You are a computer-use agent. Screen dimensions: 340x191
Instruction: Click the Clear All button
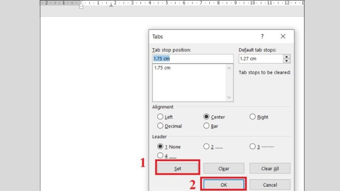click(x=270, y=168)
